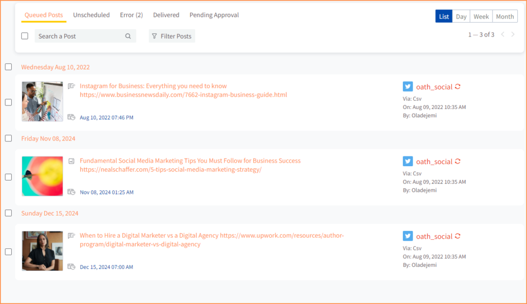Open the Filter Posts options
This screenshot has height=304, width=527.
[x=172, y=36]
